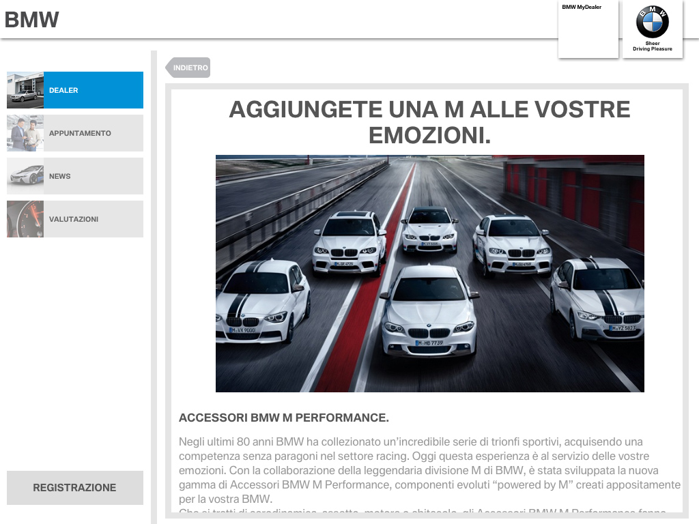699x524 pixels.
Task: Click the two-people thumbnail beside Appuntamento
Action: (25, 133)
